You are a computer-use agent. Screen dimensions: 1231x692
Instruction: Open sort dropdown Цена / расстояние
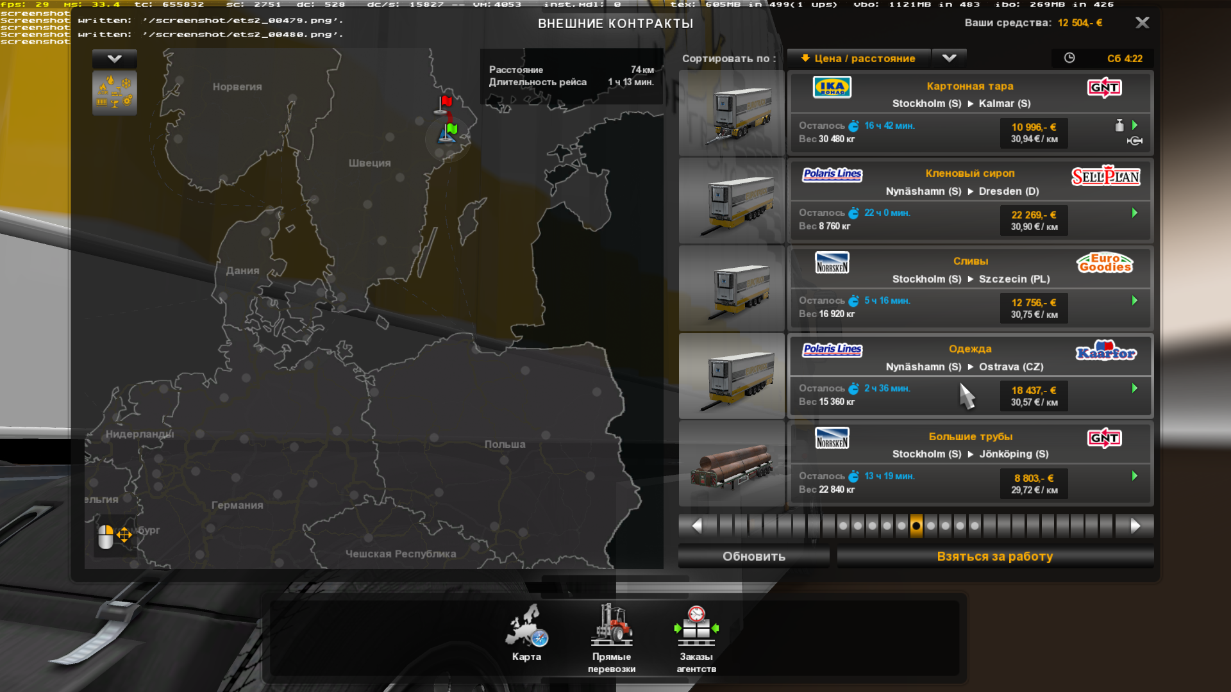pyautogui.click(x=858, y=58)
